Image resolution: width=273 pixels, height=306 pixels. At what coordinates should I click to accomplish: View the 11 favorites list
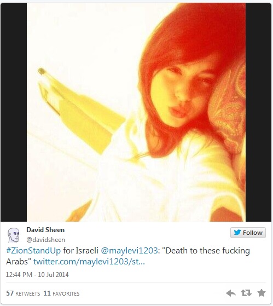[61, 293]
